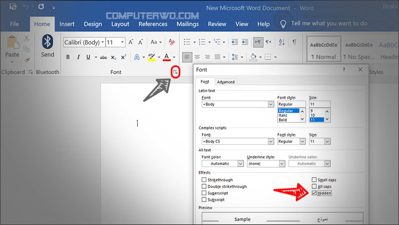This screenshot has width=399, height=225.
Task: Toggle Italic formatting
Action: (78, 57)
